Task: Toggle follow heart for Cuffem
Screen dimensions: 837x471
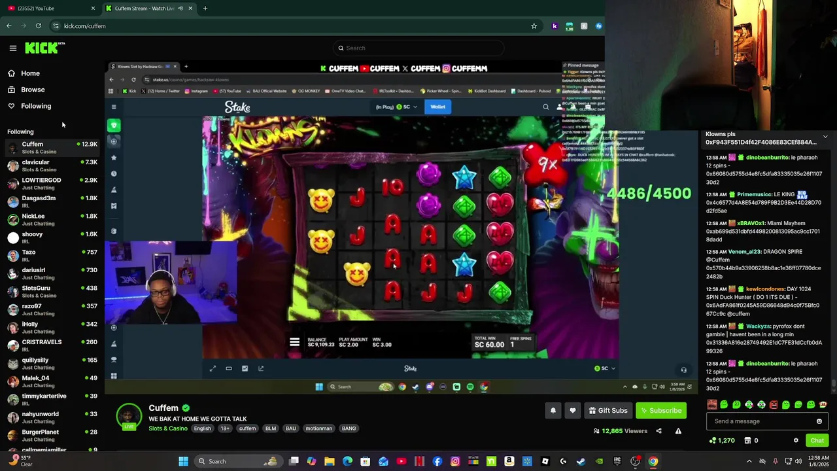Action: pos(573,411)
